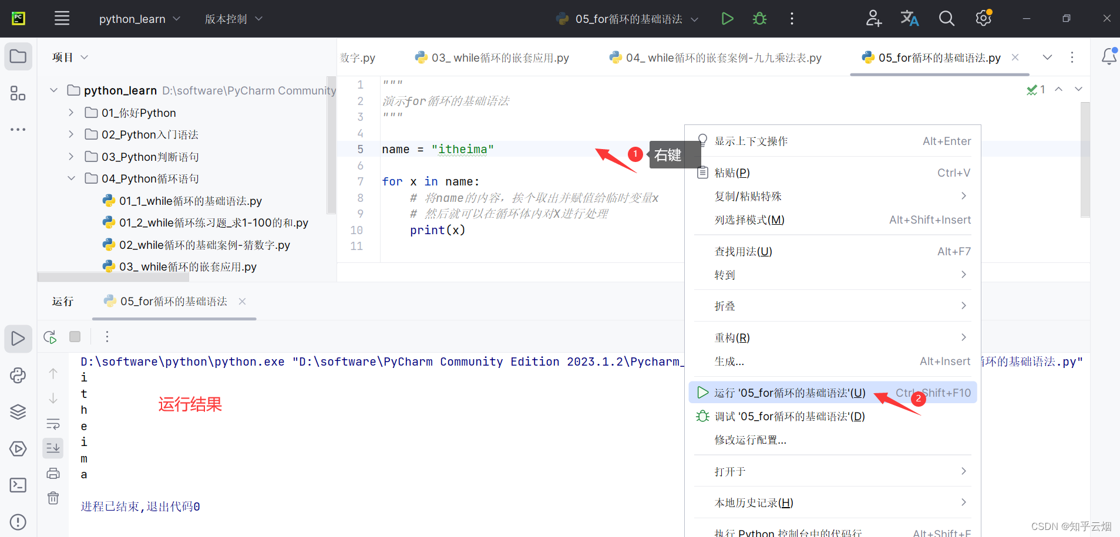Switch to 04_ while九九乘法表.py tab
This screenshot has width=1120, height=537.
tap(715, 58)
